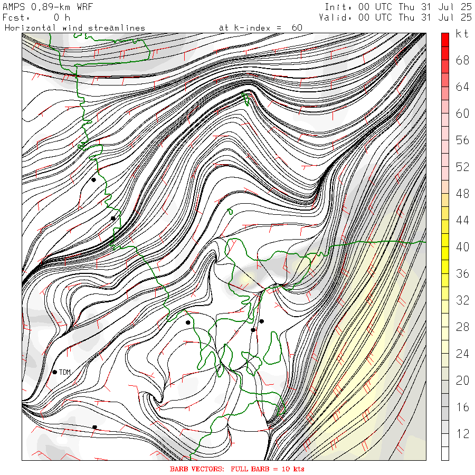Click the station dot beside TDM

pos(55,372)
